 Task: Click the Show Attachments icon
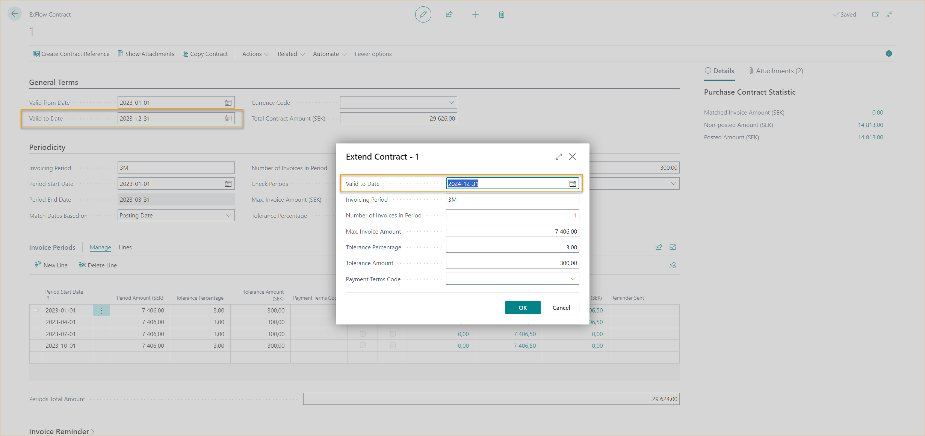[x=120, y=54]
